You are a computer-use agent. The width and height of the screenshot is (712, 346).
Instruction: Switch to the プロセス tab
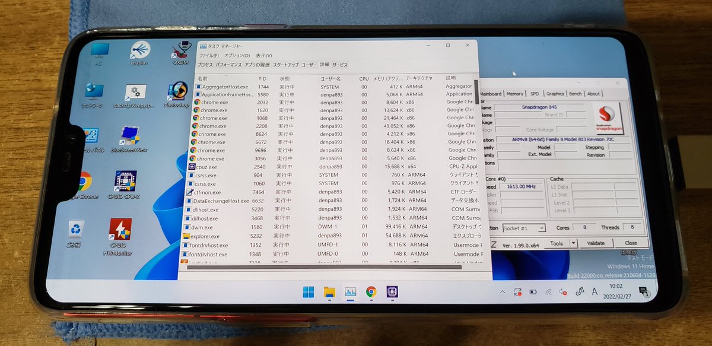pos(205,65)
